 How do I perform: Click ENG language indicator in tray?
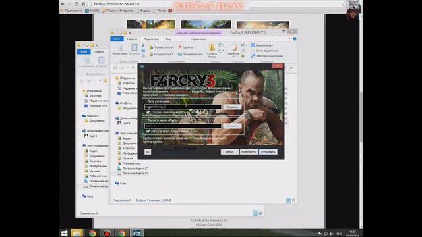(x=340, y=234)
